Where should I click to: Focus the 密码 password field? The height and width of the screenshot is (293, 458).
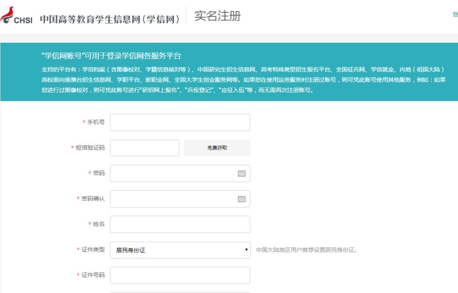click(x=180, y=173)
